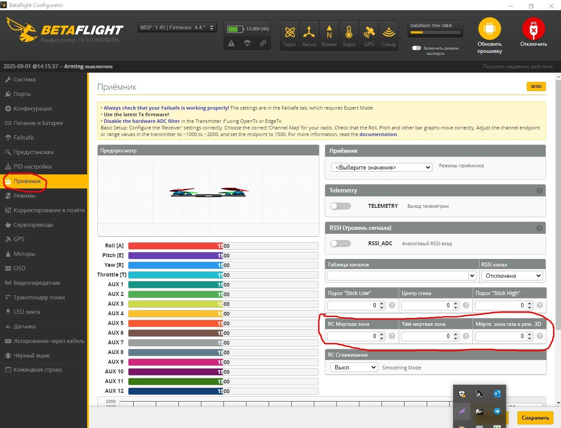561x428 pixels.
Task: Click the MSP firmware version selector arrows
Action: coord(212,27)
